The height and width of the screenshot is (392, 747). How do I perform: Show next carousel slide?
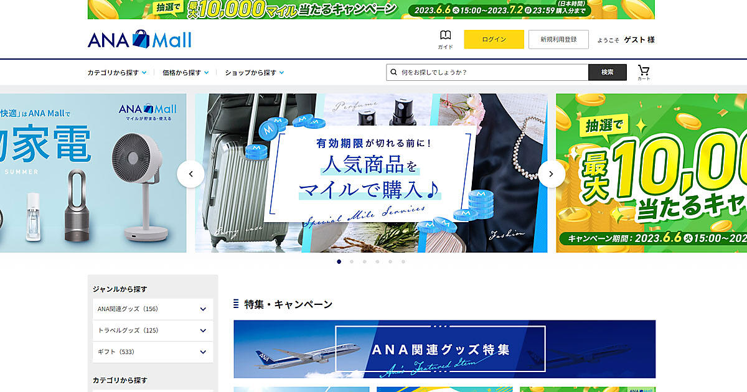coord(552,174)
